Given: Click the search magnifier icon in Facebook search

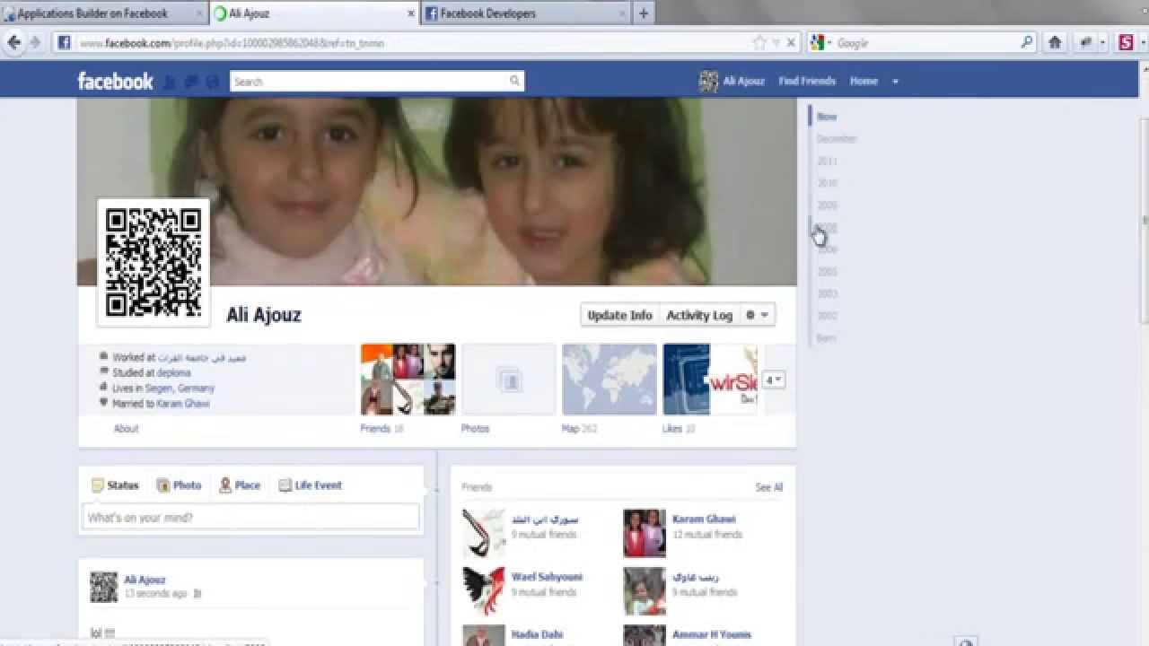Looking at the screenshot, I should [x=514, y=81].
